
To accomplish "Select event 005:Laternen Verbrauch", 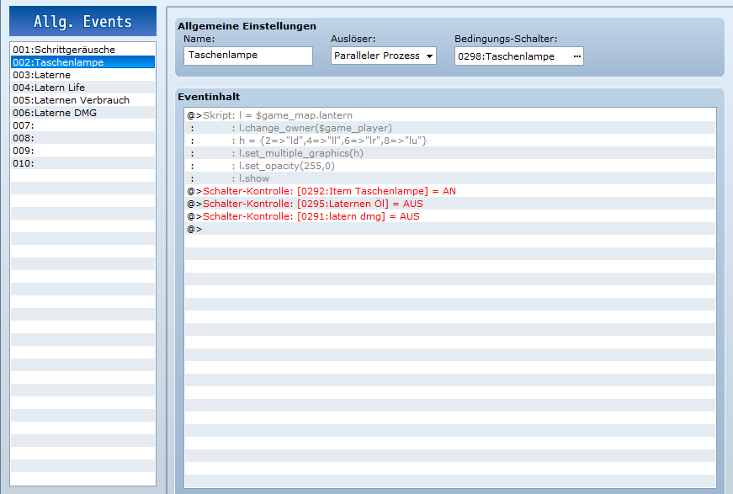I will tap(82, 100).
